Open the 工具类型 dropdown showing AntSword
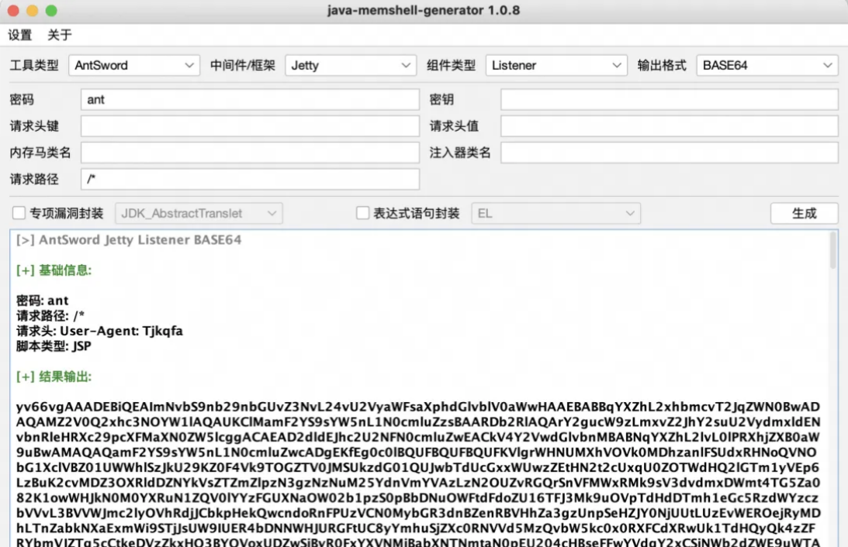The width and height of the screenshot is (848, 547). pyautogui.click(x=134, y=65)
